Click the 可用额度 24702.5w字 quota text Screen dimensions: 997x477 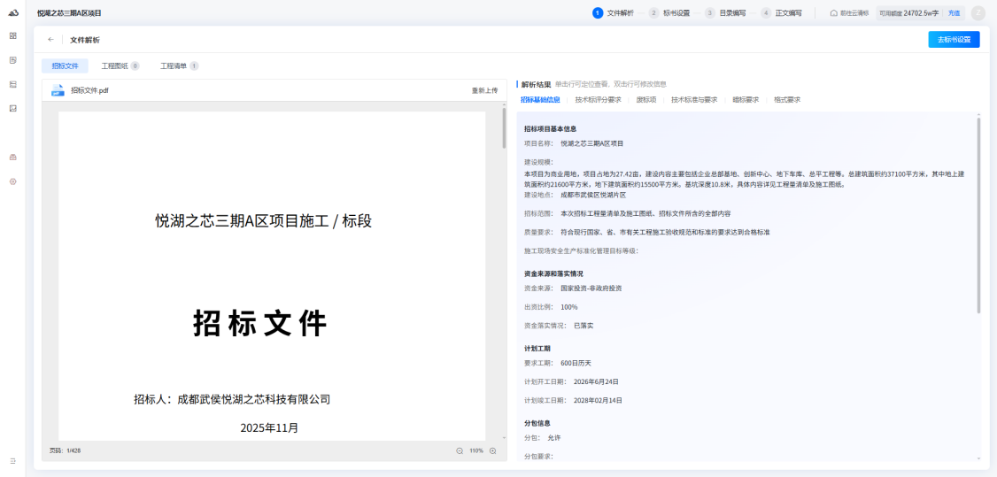click(x=908, y=12)
